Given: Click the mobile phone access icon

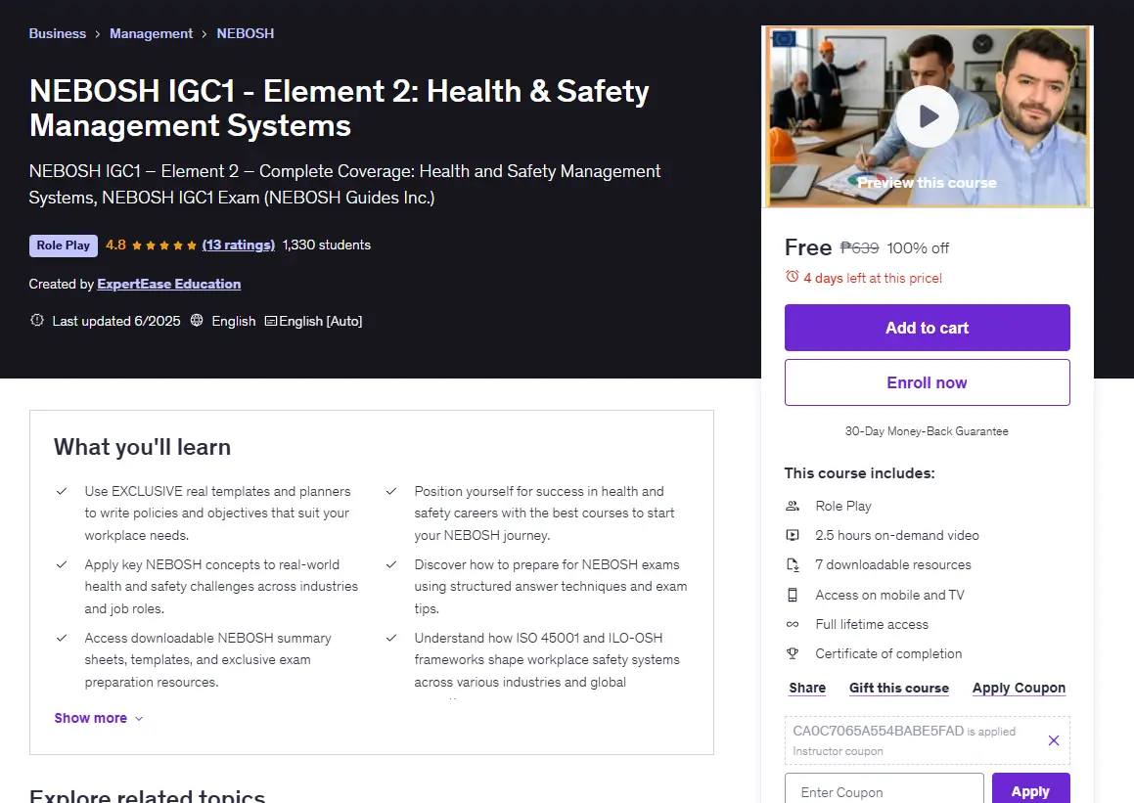Looking at the screenshot, I should tap(793, 595).
